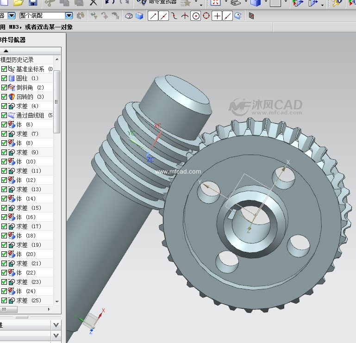Uncheck the 求差 (25) feature checkbox
The image size is (356, 343).
point(4,300)
